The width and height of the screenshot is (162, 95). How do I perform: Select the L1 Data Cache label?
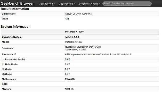10,64
